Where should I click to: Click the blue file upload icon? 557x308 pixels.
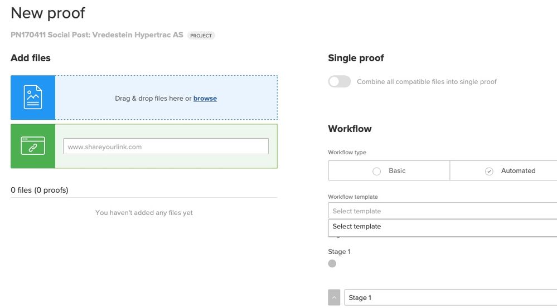pyautogui.click(x=33, y=97)
